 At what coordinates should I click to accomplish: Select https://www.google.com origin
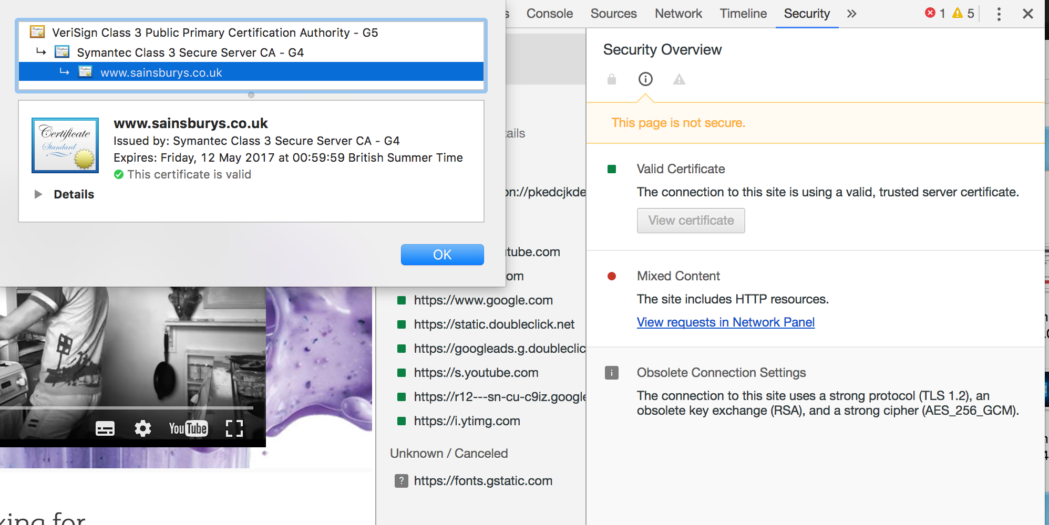point(483,300)
